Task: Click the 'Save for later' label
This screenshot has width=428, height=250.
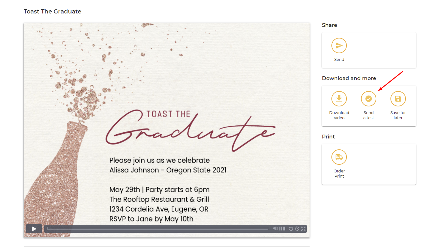Action: 398,115
